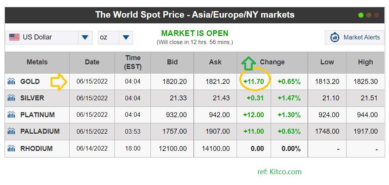Open the PLATINUM chart icon
Viewport: 389px width, 185px height.
[11, 115]
